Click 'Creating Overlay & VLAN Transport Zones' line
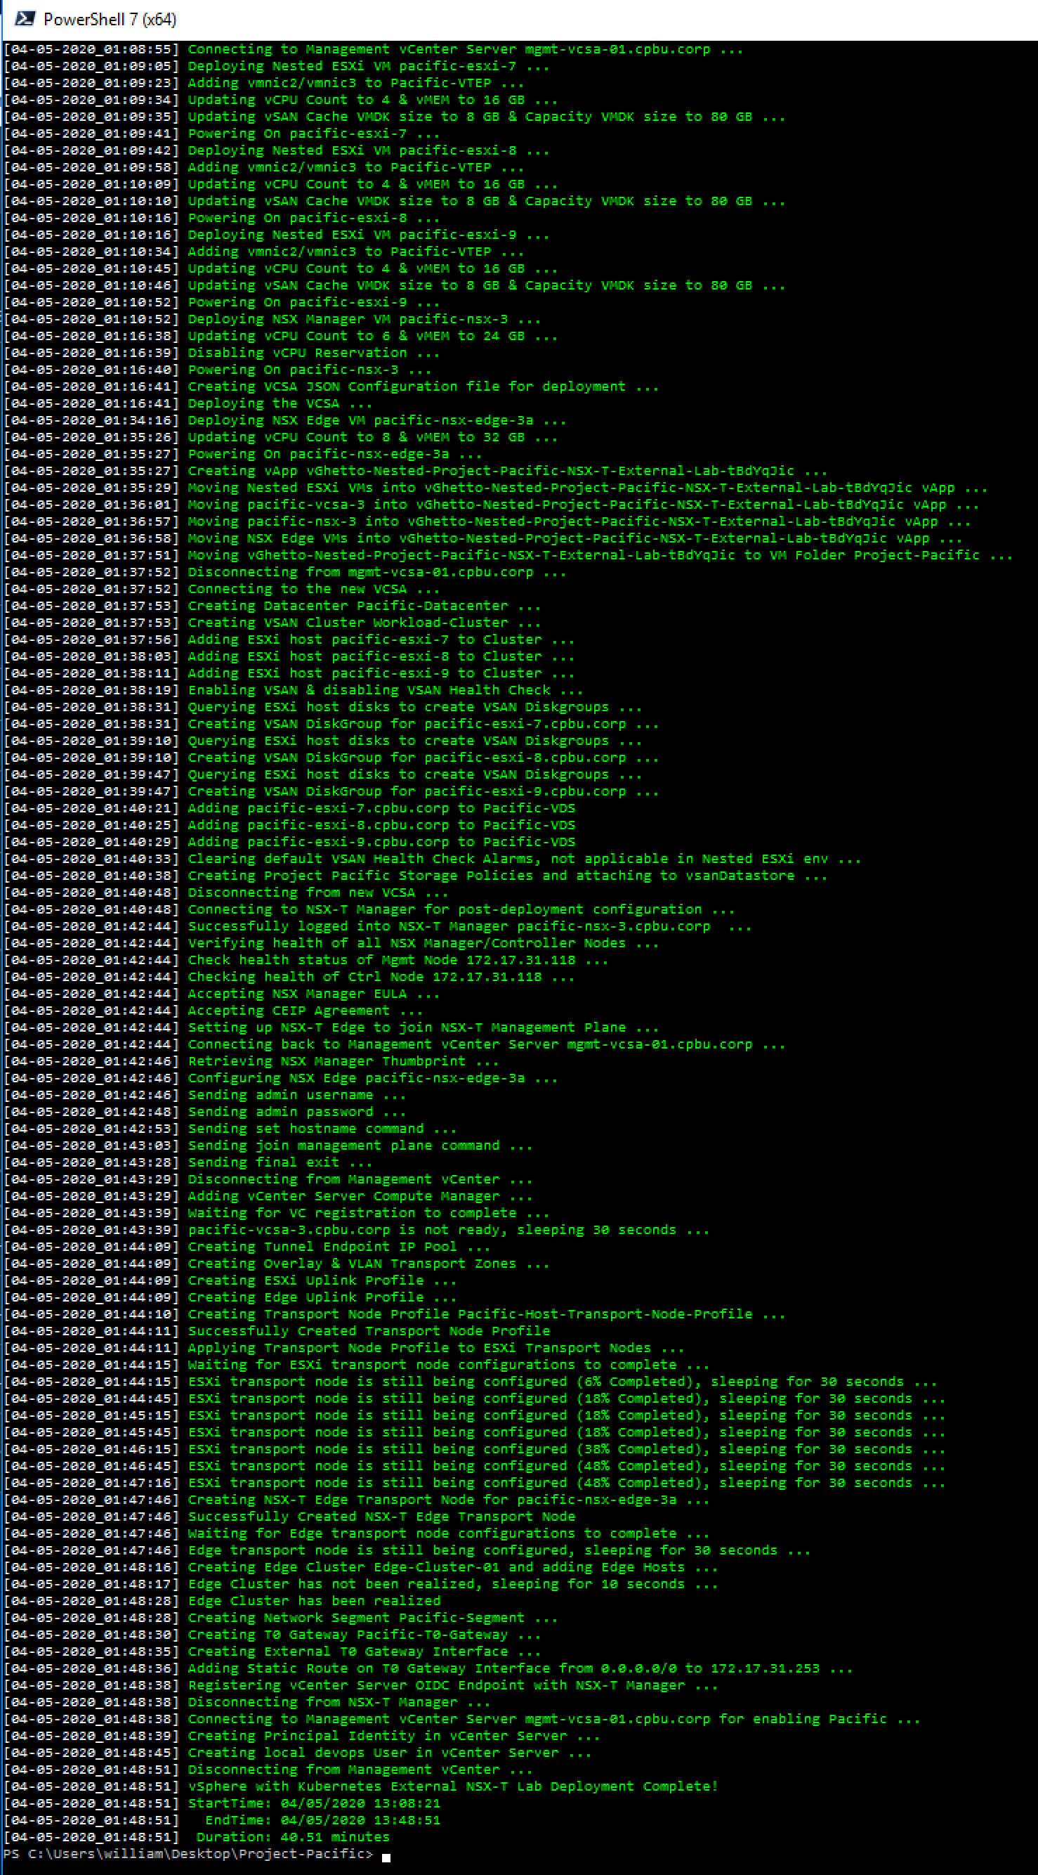The height and width of the screenshot is (1875, 1038). [x=277, y=1264]
